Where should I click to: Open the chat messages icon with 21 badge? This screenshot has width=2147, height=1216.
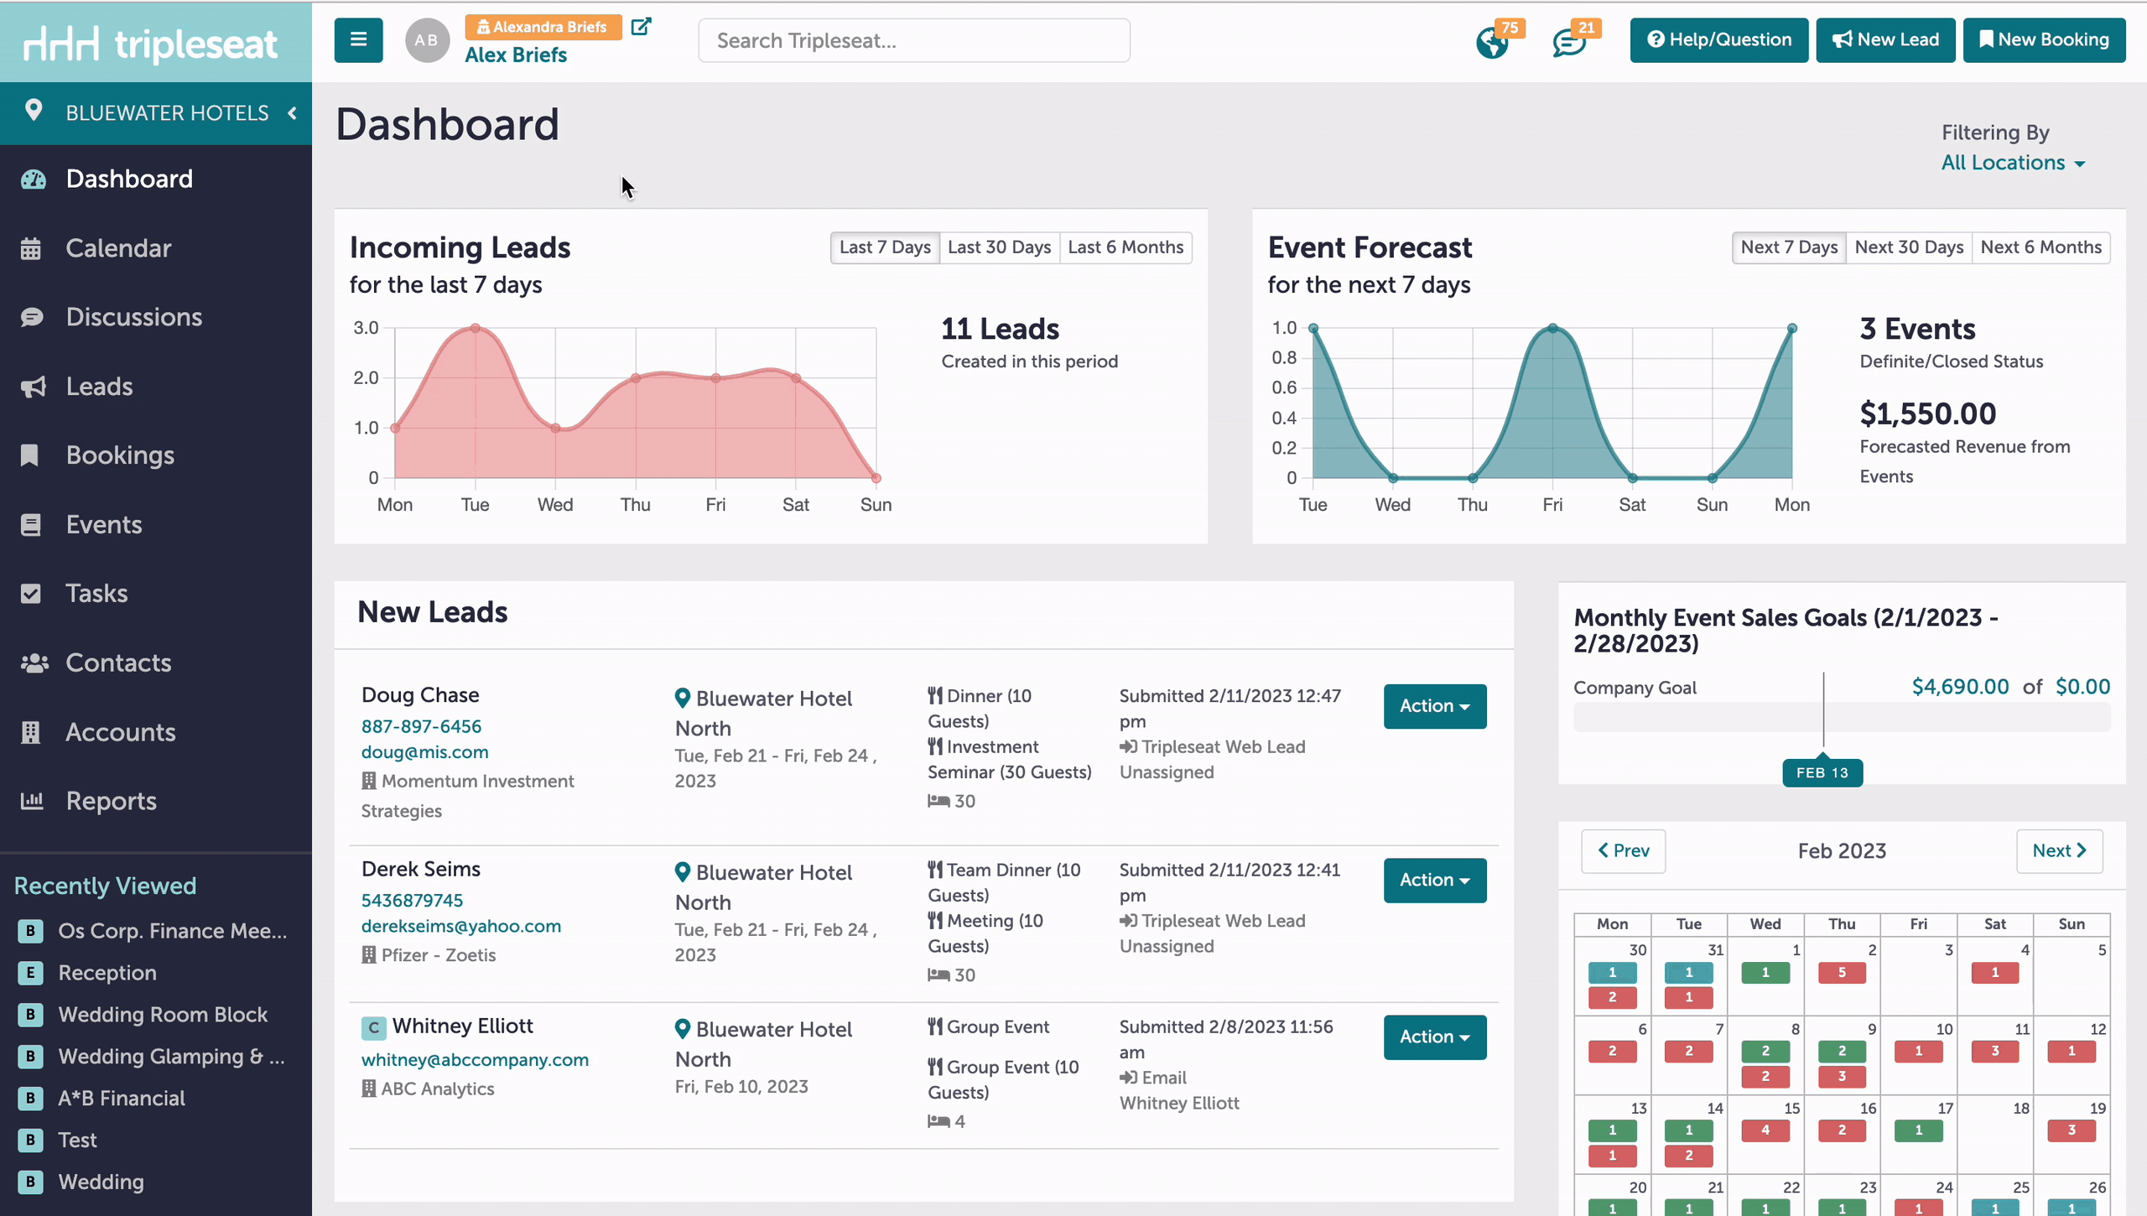[x=1569, y=43]
